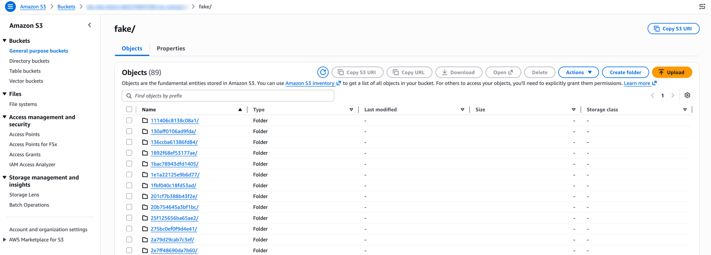Collapse Storage management and insights section
This screenshot has height=255, width=711.
(5, 177)
